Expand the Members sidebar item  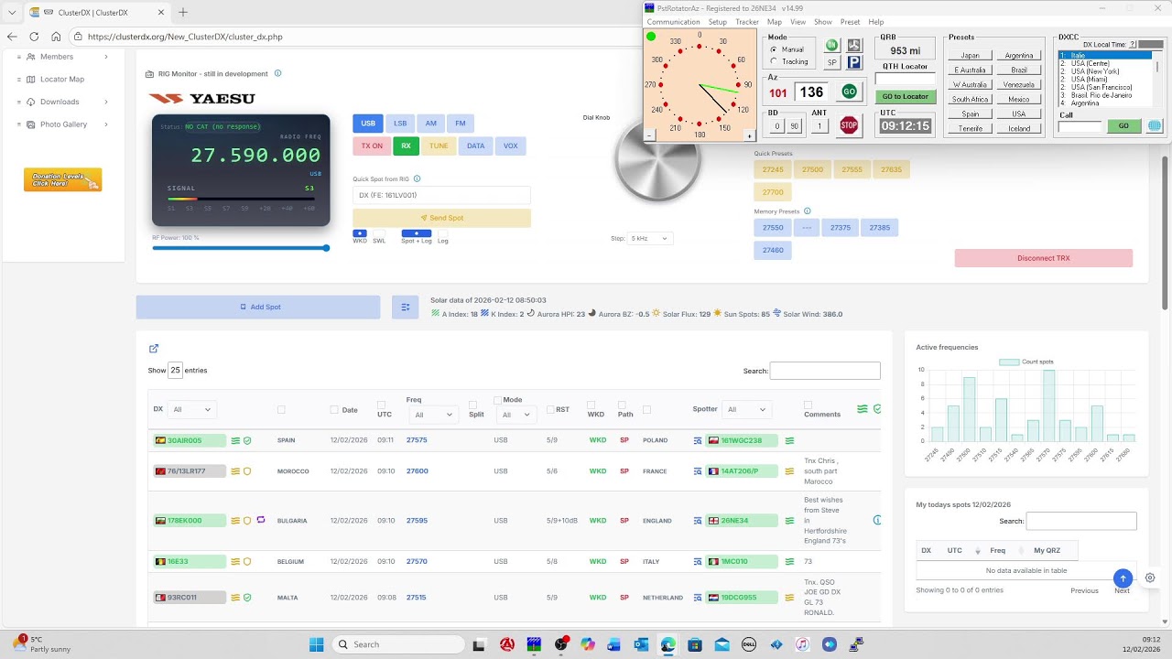(62, 57)
